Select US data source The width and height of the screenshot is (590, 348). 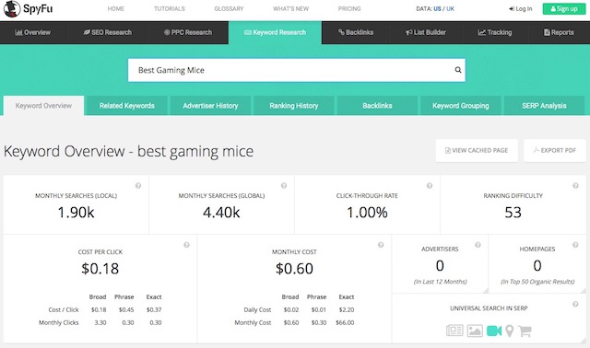pos(437,8)
